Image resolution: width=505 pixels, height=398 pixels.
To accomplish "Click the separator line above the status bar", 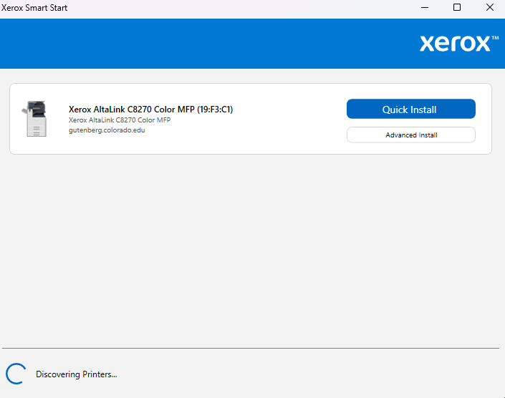I will pos(251,349).
